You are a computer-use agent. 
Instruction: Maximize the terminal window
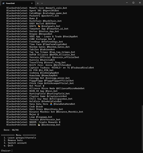pyautogui.click(x=133, y=3)
